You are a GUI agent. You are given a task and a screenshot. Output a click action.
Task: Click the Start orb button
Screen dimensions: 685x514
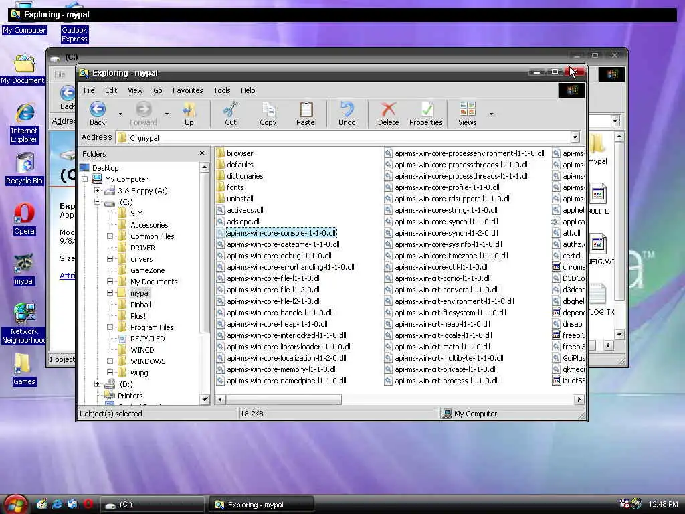pos(16,504)
